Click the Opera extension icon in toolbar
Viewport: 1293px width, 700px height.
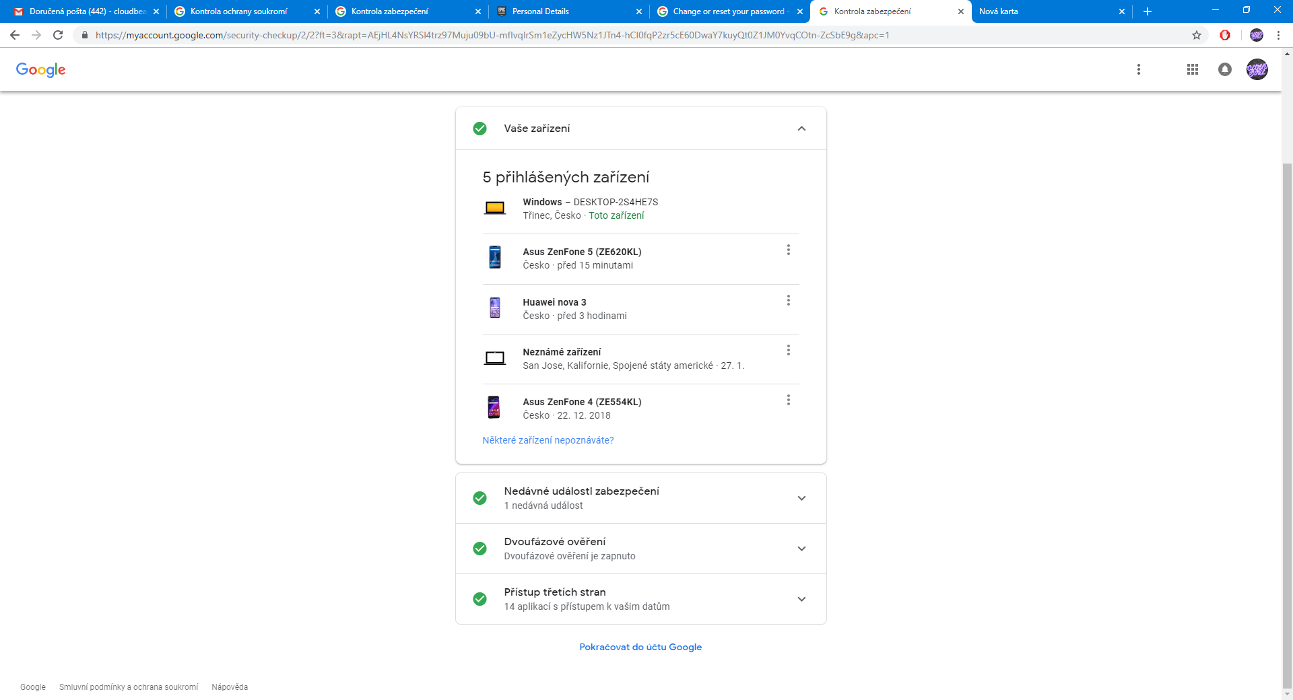coord(1224,35)
